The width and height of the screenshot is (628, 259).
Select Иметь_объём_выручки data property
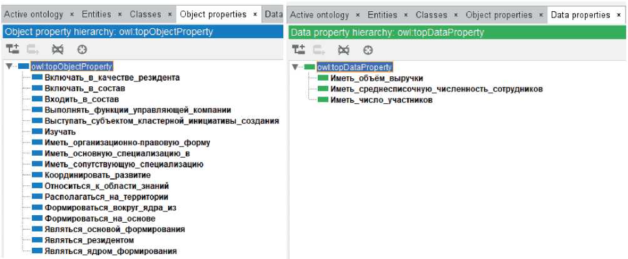[x=377, y=78]
